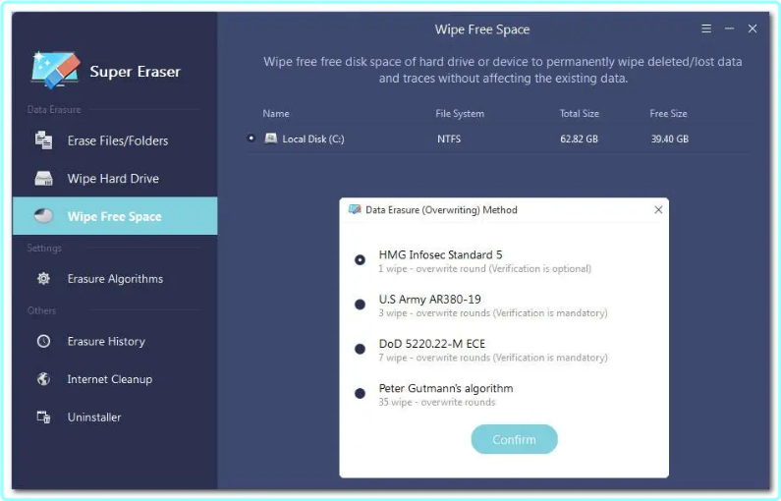Screen dimensions: 781x501
Task: Go to the Internet Cleanup section
Action: (x=109, y=379)
